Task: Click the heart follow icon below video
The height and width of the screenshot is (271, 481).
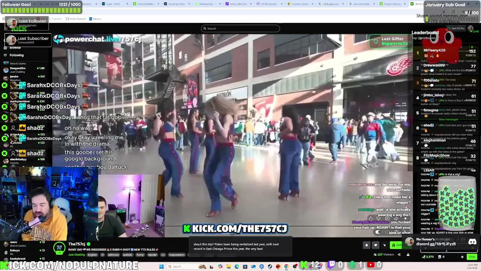Action: (x=375, y=245)
